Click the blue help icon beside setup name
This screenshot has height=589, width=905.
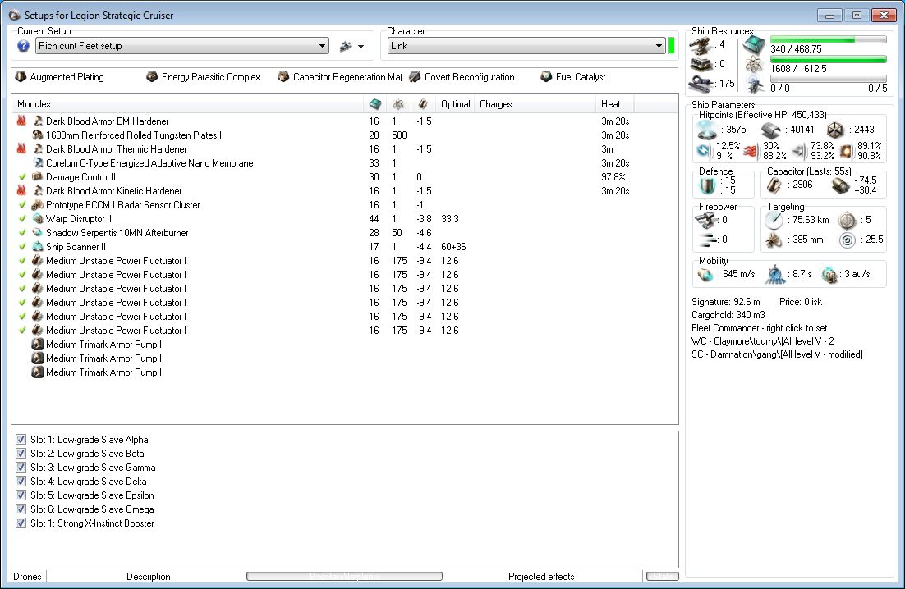coord(24,46)
